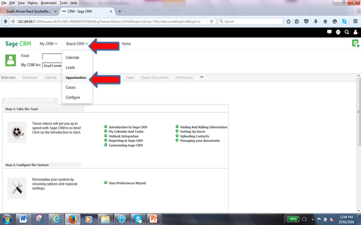Open the Firefox Tools menu
361x225 pixels.
pos(63,3)
